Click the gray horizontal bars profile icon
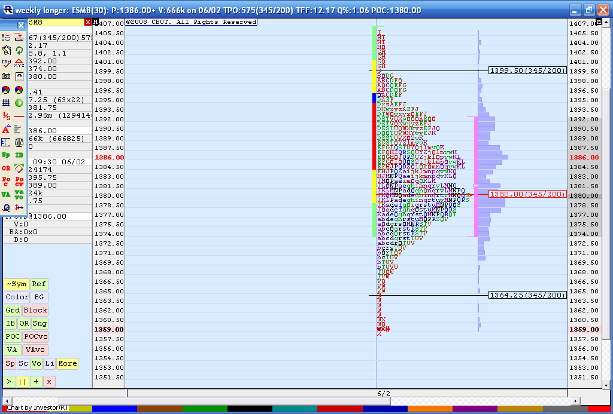 pos(19,129)
